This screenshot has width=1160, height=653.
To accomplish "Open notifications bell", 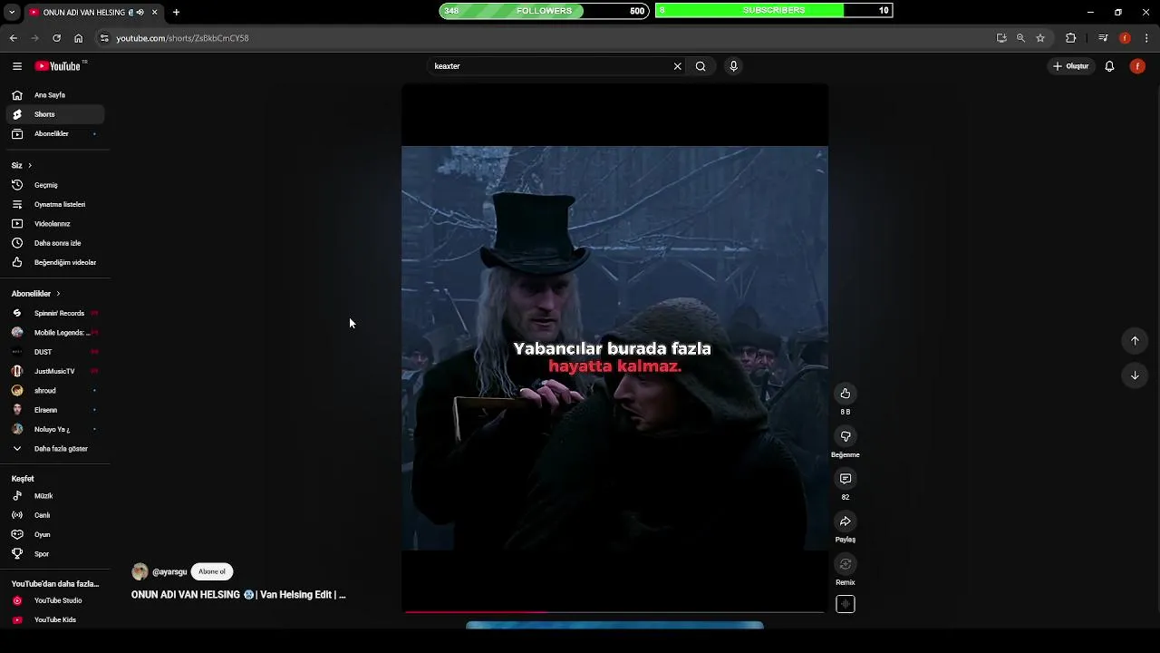I will click(x=1109, y=66).
